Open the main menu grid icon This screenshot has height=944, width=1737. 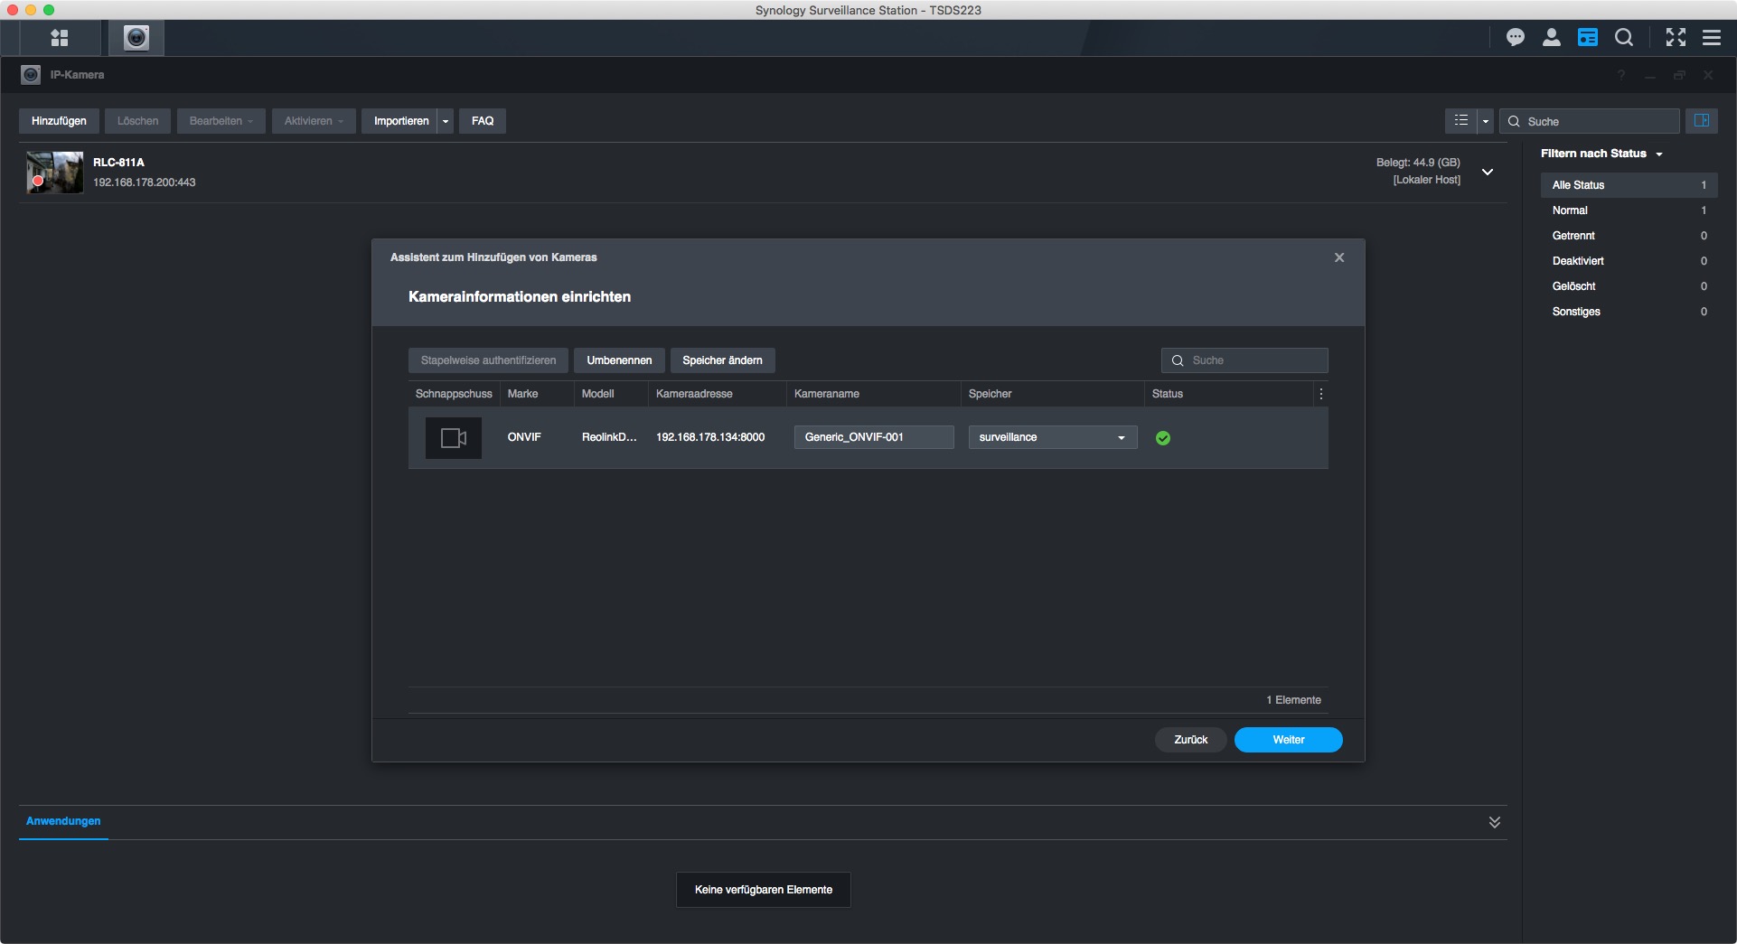pos(60,38)
